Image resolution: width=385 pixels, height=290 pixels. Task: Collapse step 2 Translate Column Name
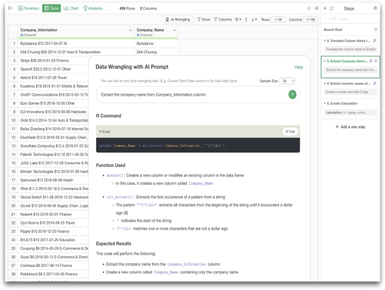(325, 41)
